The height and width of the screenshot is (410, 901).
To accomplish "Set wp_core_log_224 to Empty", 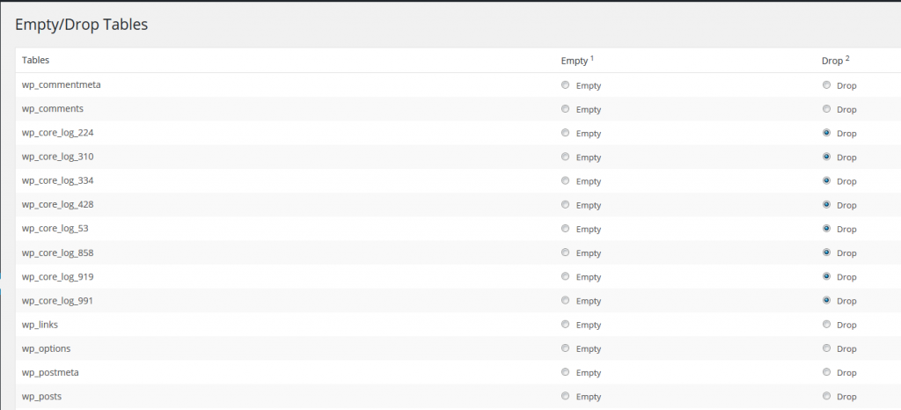I will 565,133.
